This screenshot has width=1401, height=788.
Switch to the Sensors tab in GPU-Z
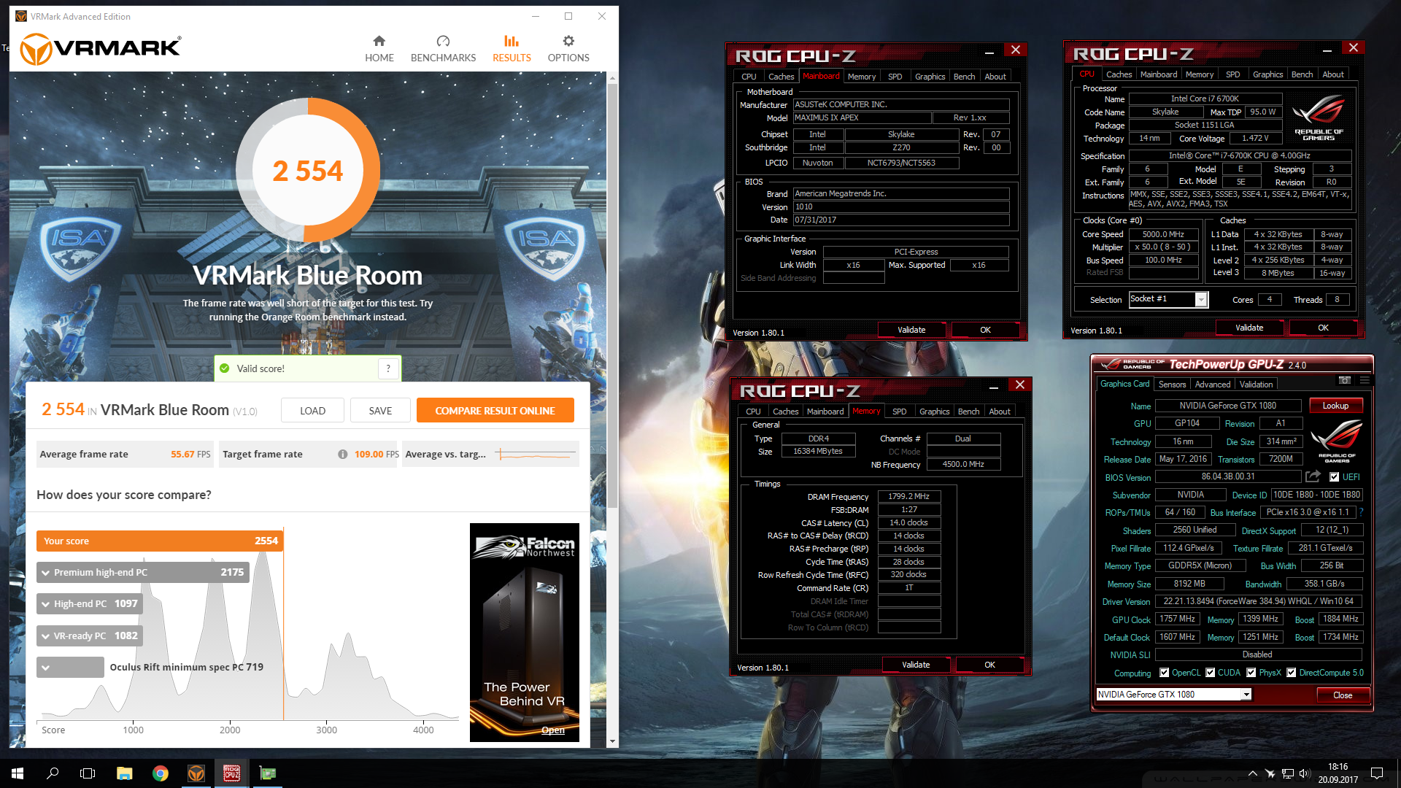[1172, 385]
